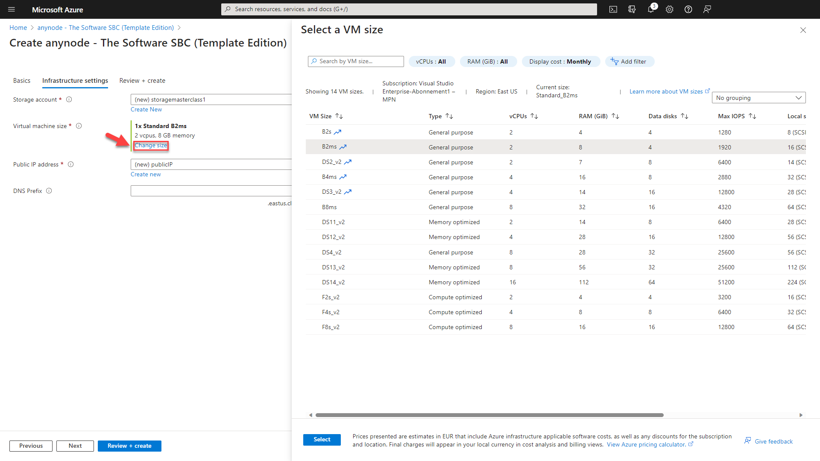Click the left scroll arrow of the table

[310, 415]
